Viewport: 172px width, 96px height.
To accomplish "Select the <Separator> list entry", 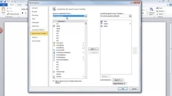I will click(69, 21).
